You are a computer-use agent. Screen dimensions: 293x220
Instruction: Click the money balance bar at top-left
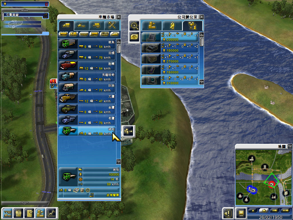pos(25,4)
